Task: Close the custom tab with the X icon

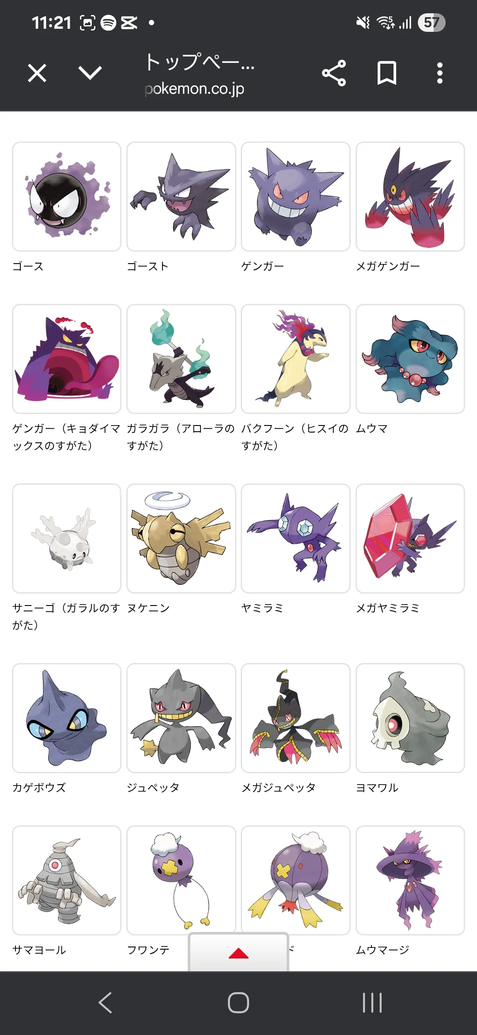Action: [37, 73]
